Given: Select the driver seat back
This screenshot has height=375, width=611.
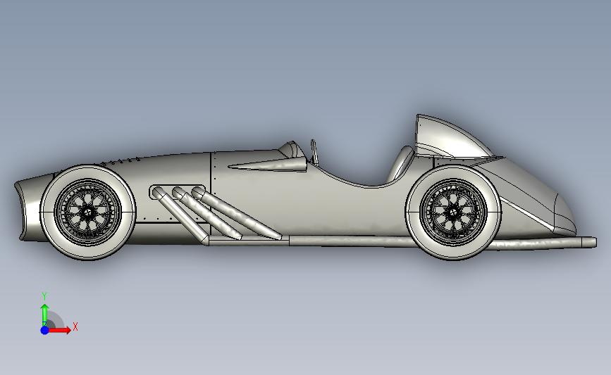Looking at the screenshot, I should 400,164.
